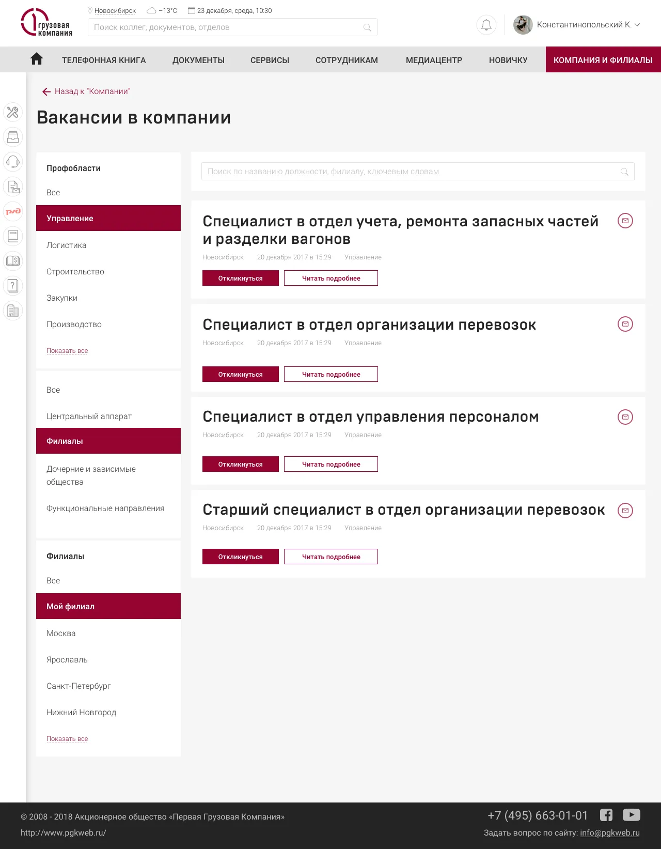Open the tools wrench sidebar icon

[13, 112]
